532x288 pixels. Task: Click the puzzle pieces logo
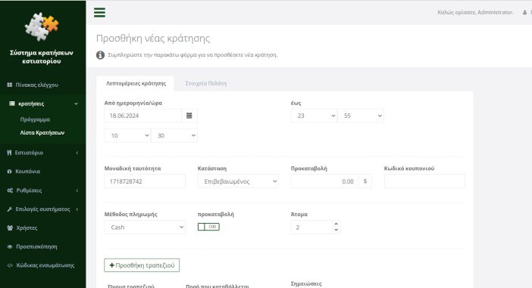[42, 26]
